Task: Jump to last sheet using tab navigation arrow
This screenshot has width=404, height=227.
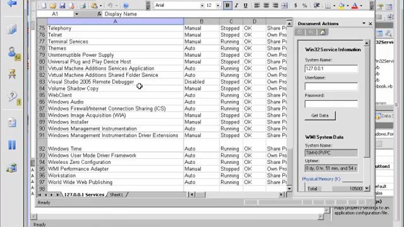Action: pos(57,195)
